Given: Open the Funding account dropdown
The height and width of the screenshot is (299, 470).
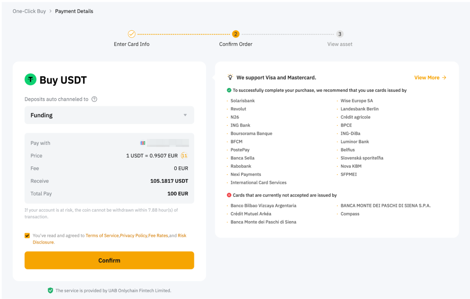Looking at the screenshot, I should [109, 115].
